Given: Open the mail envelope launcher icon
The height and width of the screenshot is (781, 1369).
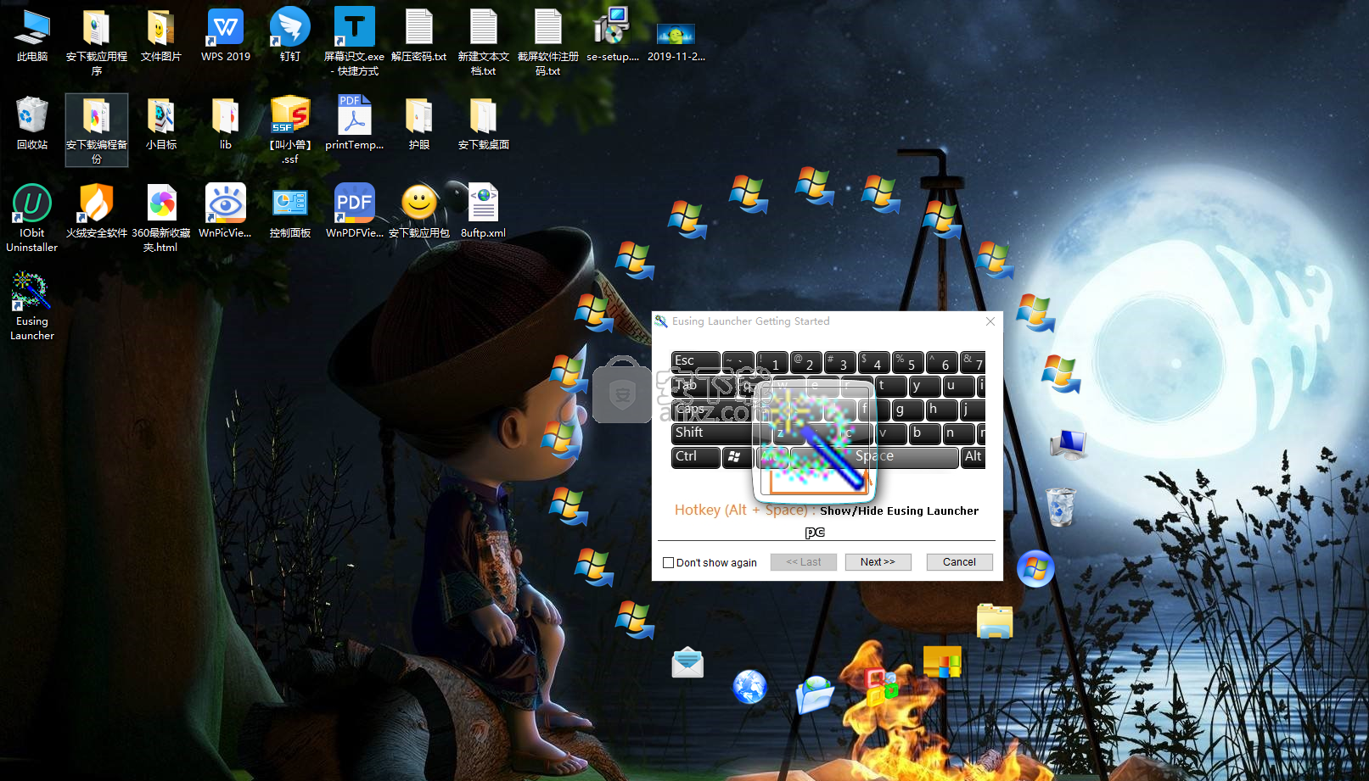Looking at the screenshot, I should click(687, 662).
